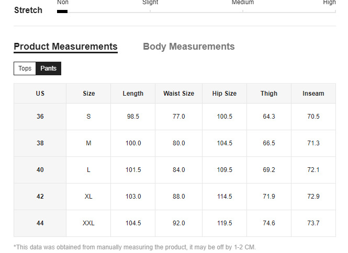Select the XL size cell
348x253 pixels.
click(88, 197)
